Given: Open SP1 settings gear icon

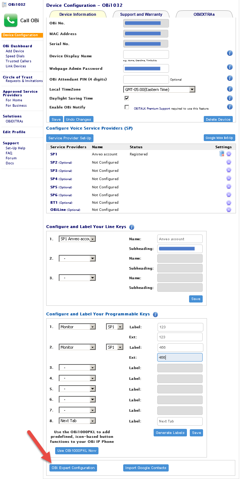Looking at the screenshot, I should [229, 154].
